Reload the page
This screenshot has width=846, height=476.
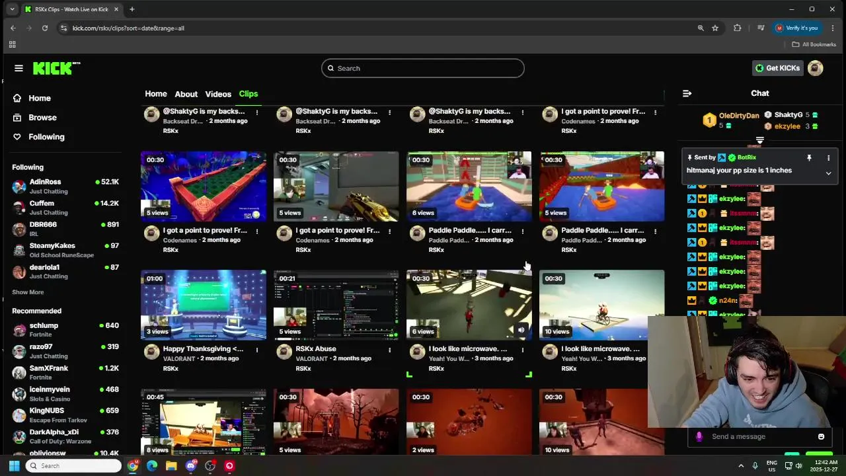click(45, 28)
